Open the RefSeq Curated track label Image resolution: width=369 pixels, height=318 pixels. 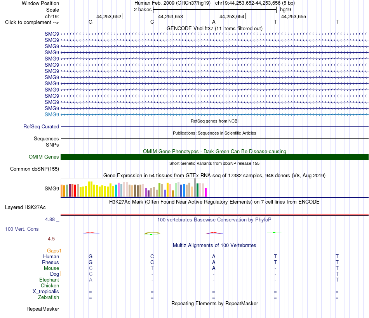pyautogui.click(x=41, y=126)
